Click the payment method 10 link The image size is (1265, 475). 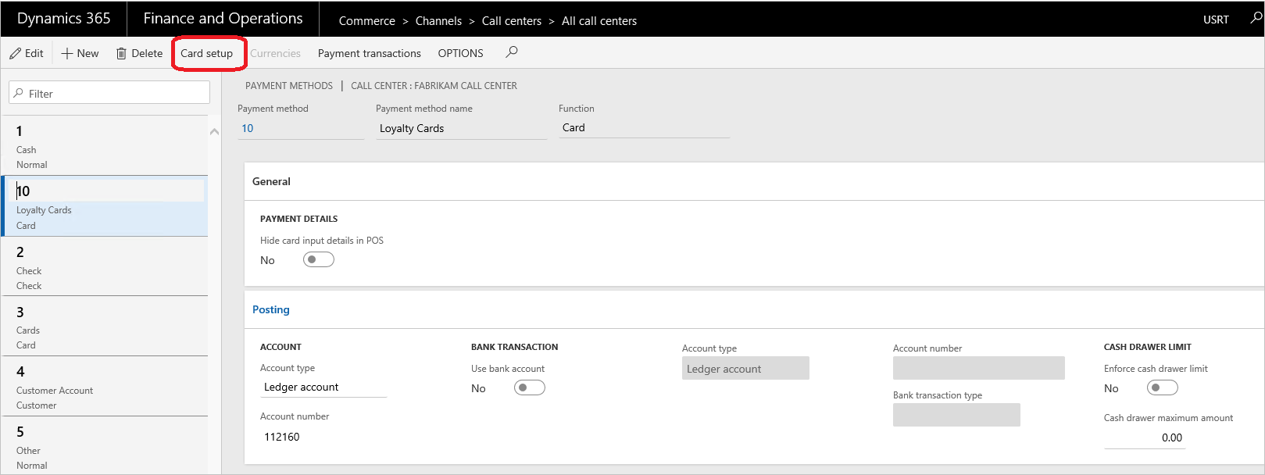pos(248,128)
